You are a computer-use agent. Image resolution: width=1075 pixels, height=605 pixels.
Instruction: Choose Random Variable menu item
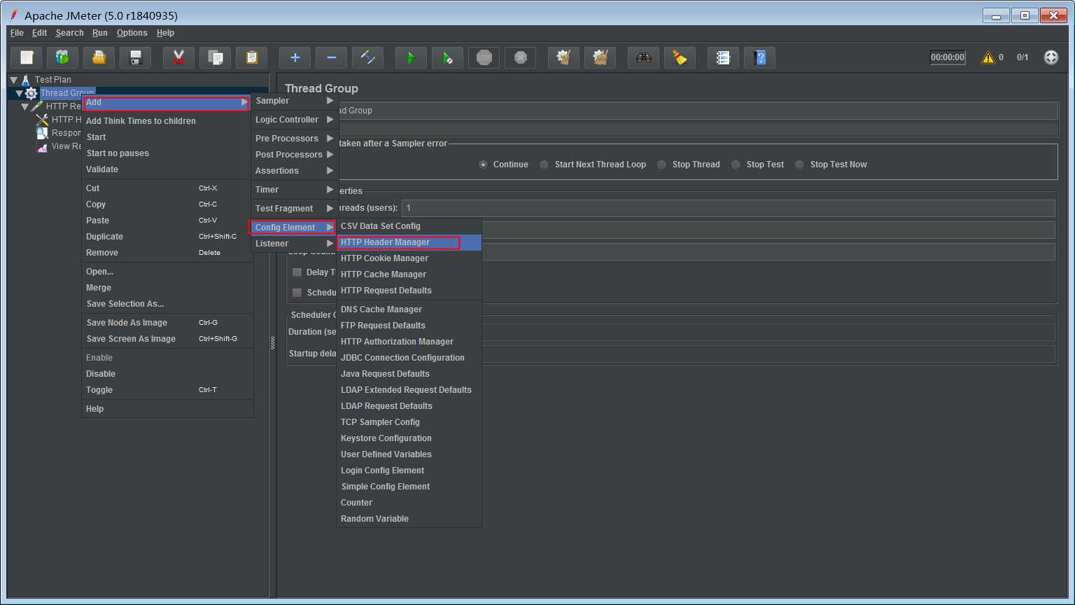409,519
